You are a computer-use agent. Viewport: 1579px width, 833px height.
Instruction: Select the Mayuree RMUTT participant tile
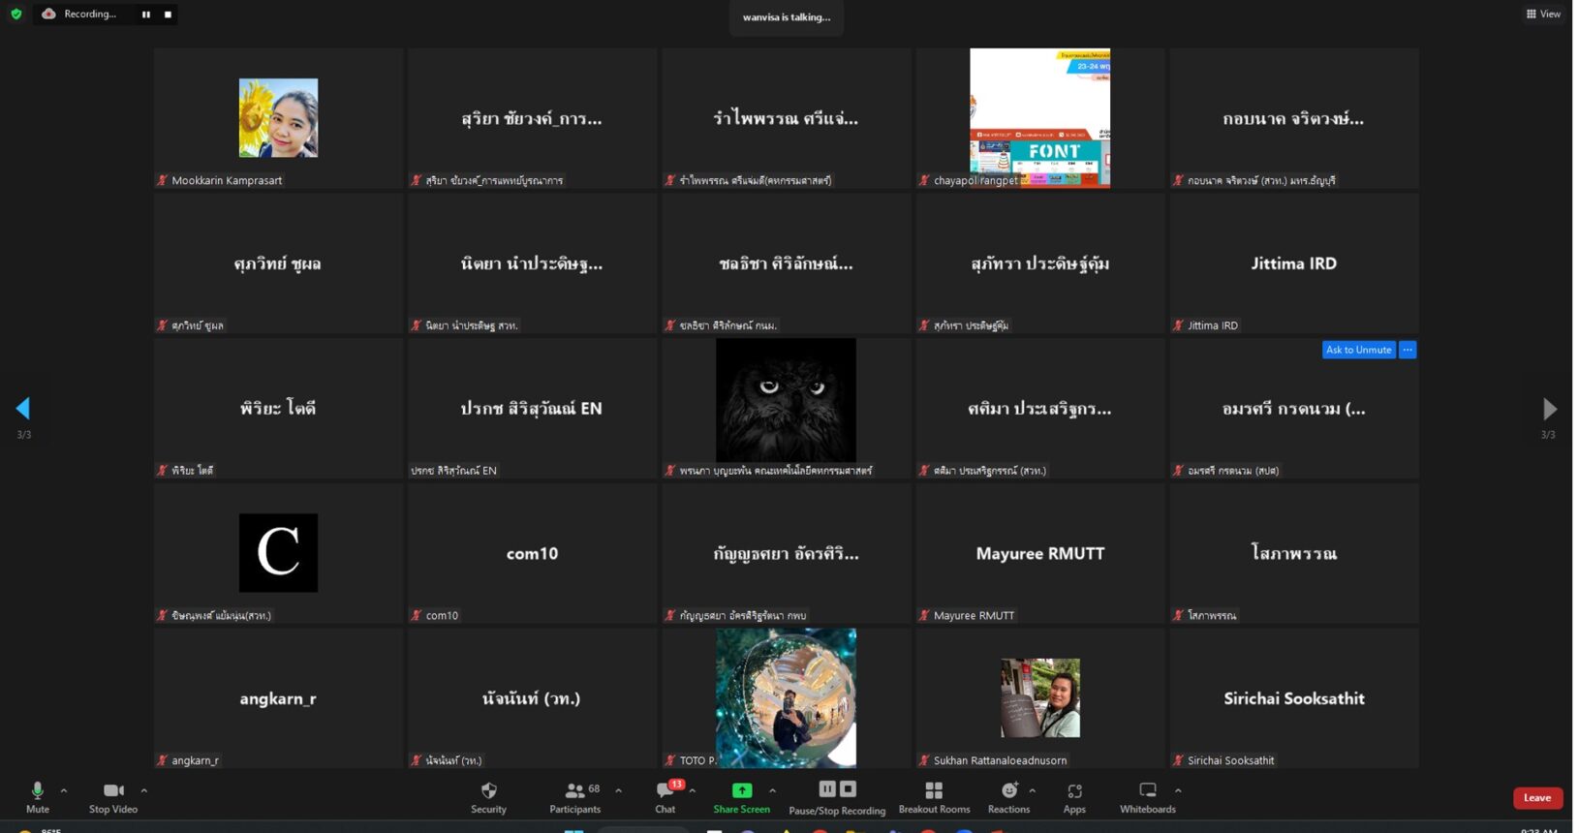1039,553
